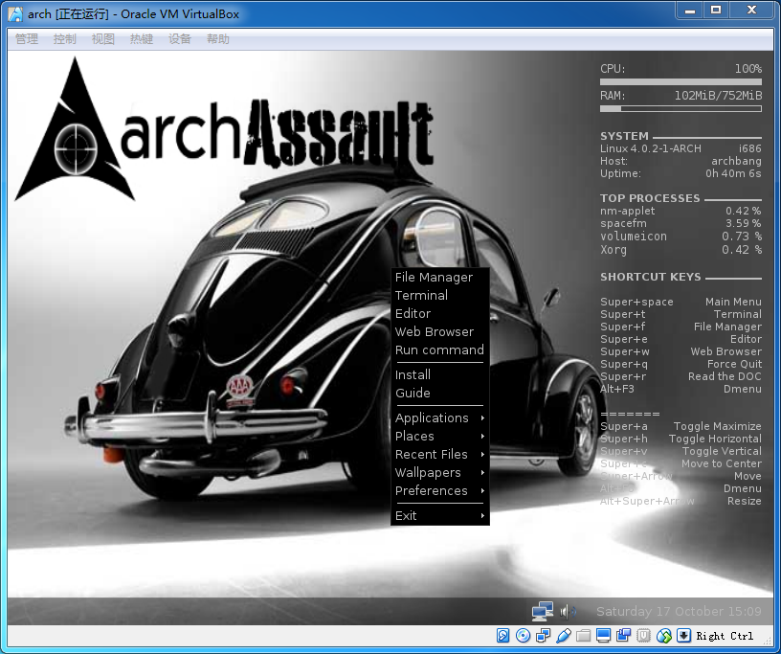
Task: Click the Force Quit shortcut label
Action: tap(734, 364)
